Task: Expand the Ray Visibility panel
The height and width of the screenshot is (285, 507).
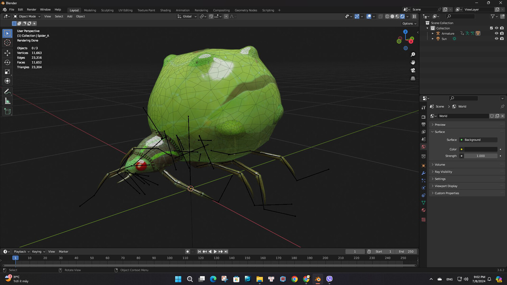Action: click(x=443, y=172)
